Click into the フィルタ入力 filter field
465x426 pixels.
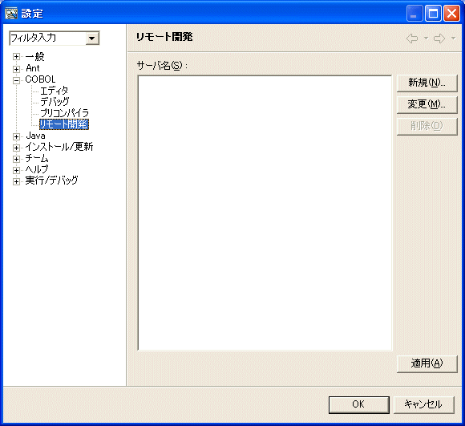click(x=47, y=39)
